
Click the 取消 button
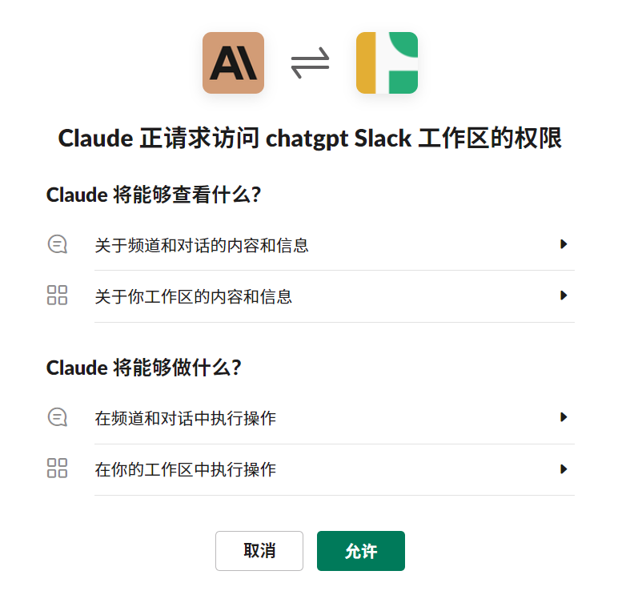point(259,551)
